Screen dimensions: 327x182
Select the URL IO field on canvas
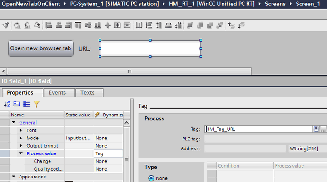click(x=150, y=48)
